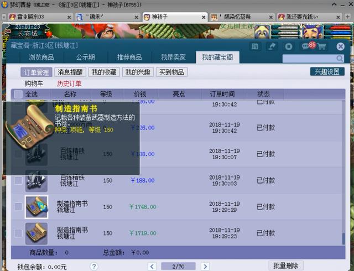Image resolution: width=354 pixels, height=271 pixels.
Task: Tick the 全选 select-all checkbox
Action: (18, 94)
